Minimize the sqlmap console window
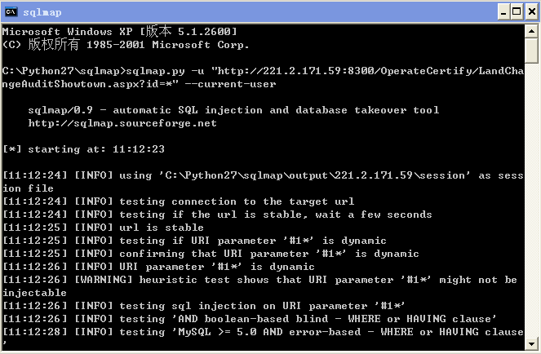 (503, 12)
